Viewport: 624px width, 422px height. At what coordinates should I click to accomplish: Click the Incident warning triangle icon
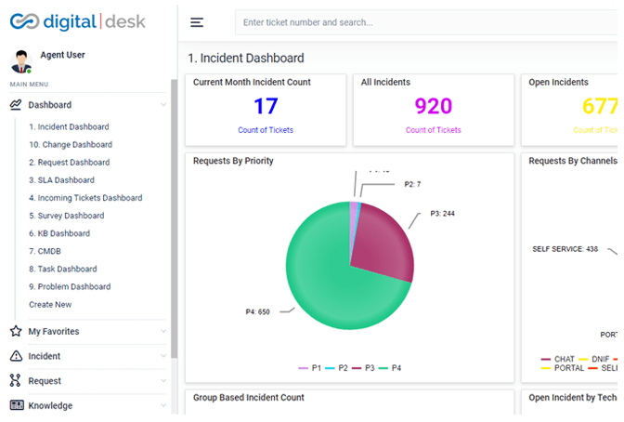pyautogui.click(x=16, y=356)
